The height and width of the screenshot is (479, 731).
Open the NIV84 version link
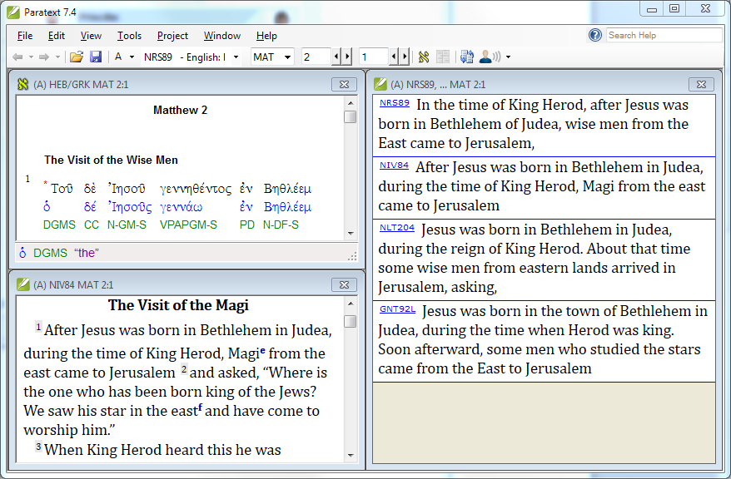click(x=394, y=165)
